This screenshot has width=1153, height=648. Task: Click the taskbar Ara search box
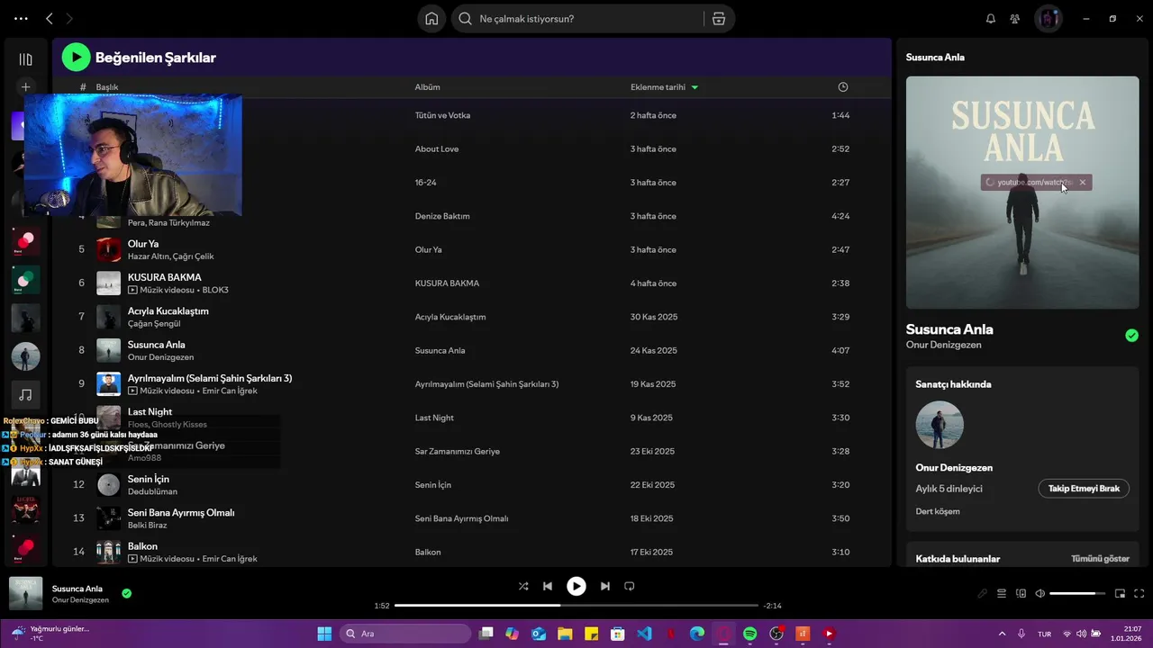pyautogui.click(x=405, y=634)
